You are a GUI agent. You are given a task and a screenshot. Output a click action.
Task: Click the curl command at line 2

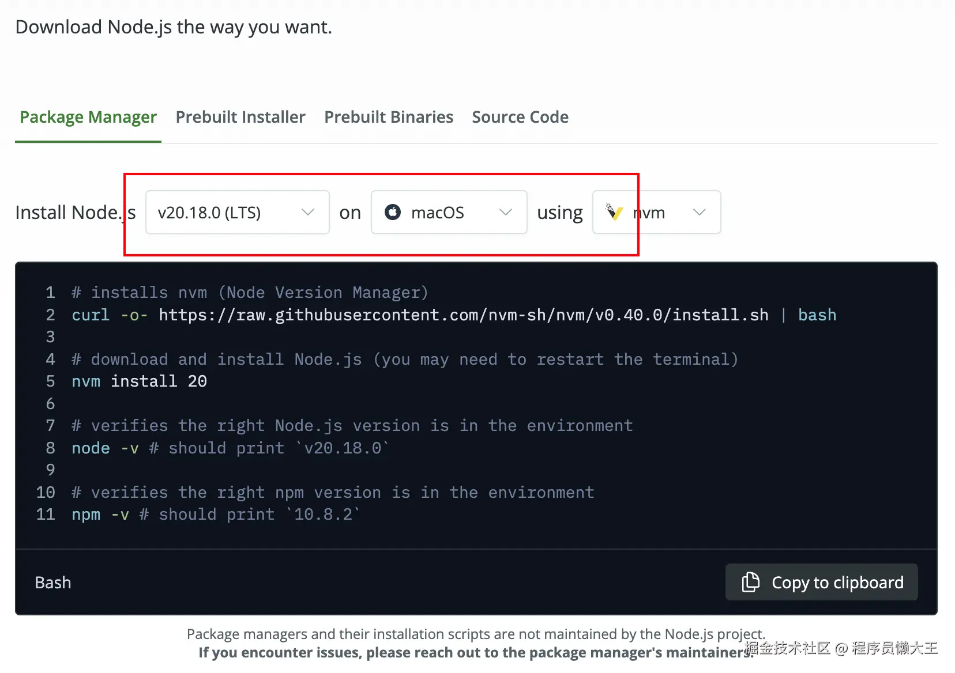(x=91, y=315)
